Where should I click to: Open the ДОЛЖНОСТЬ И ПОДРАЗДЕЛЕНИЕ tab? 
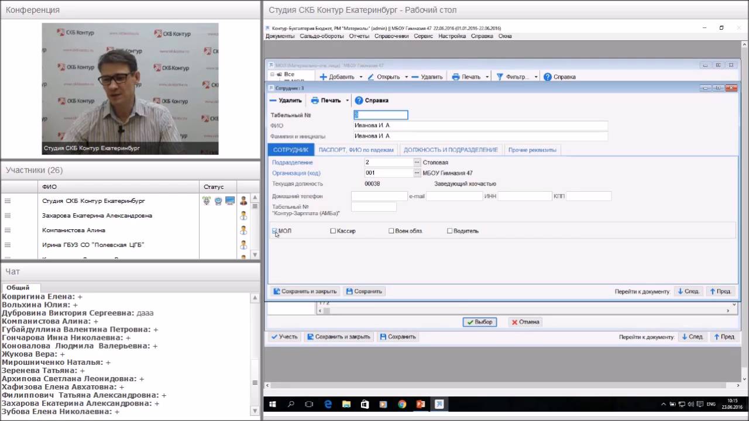(451, 150)
